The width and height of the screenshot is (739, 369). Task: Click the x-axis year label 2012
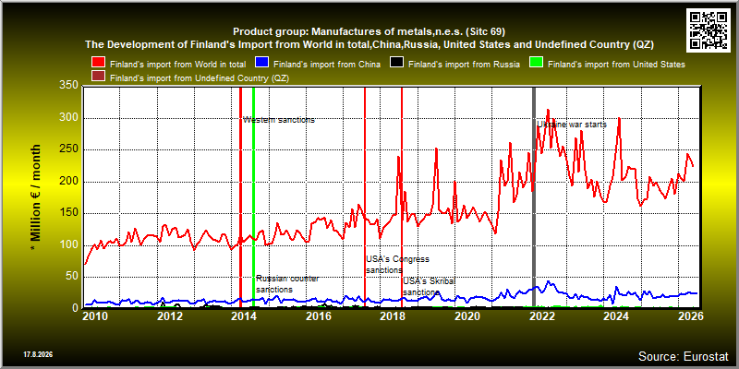pyautogui.click(x=170, y=316)
